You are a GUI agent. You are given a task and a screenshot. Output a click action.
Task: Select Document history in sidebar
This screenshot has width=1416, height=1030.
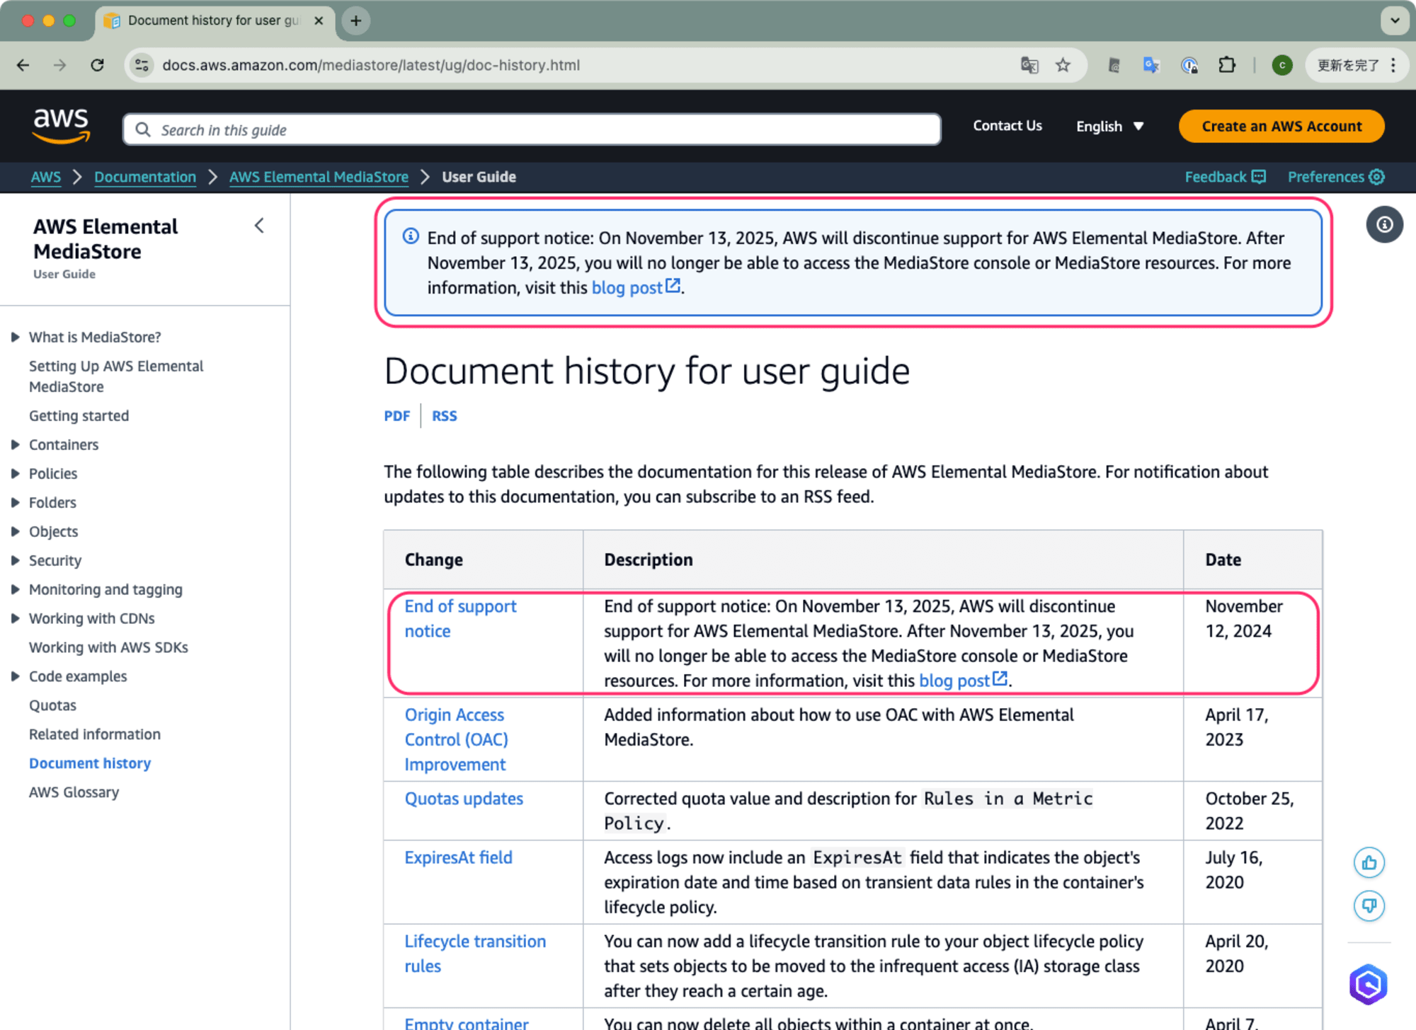(x=90, y=764)
